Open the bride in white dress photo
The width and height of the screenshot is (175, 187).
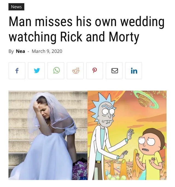[48, 135]
